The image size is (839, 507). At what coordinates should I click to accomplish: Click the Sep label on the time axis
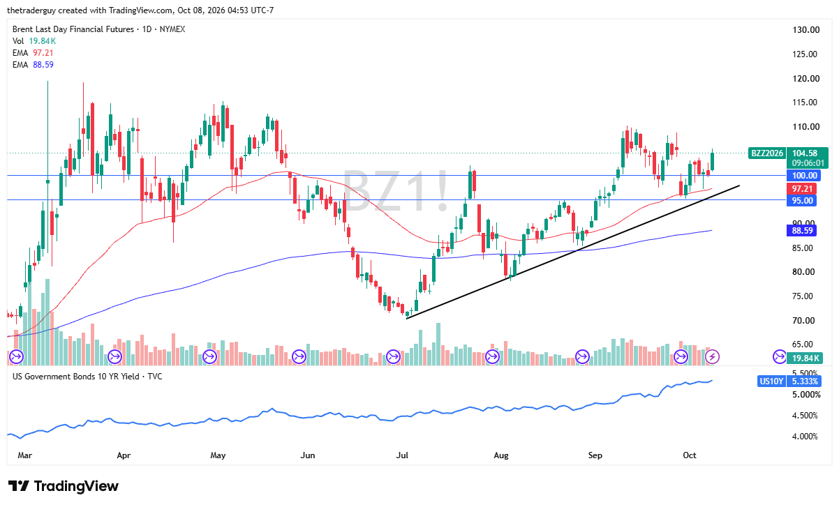coord(595,455)
